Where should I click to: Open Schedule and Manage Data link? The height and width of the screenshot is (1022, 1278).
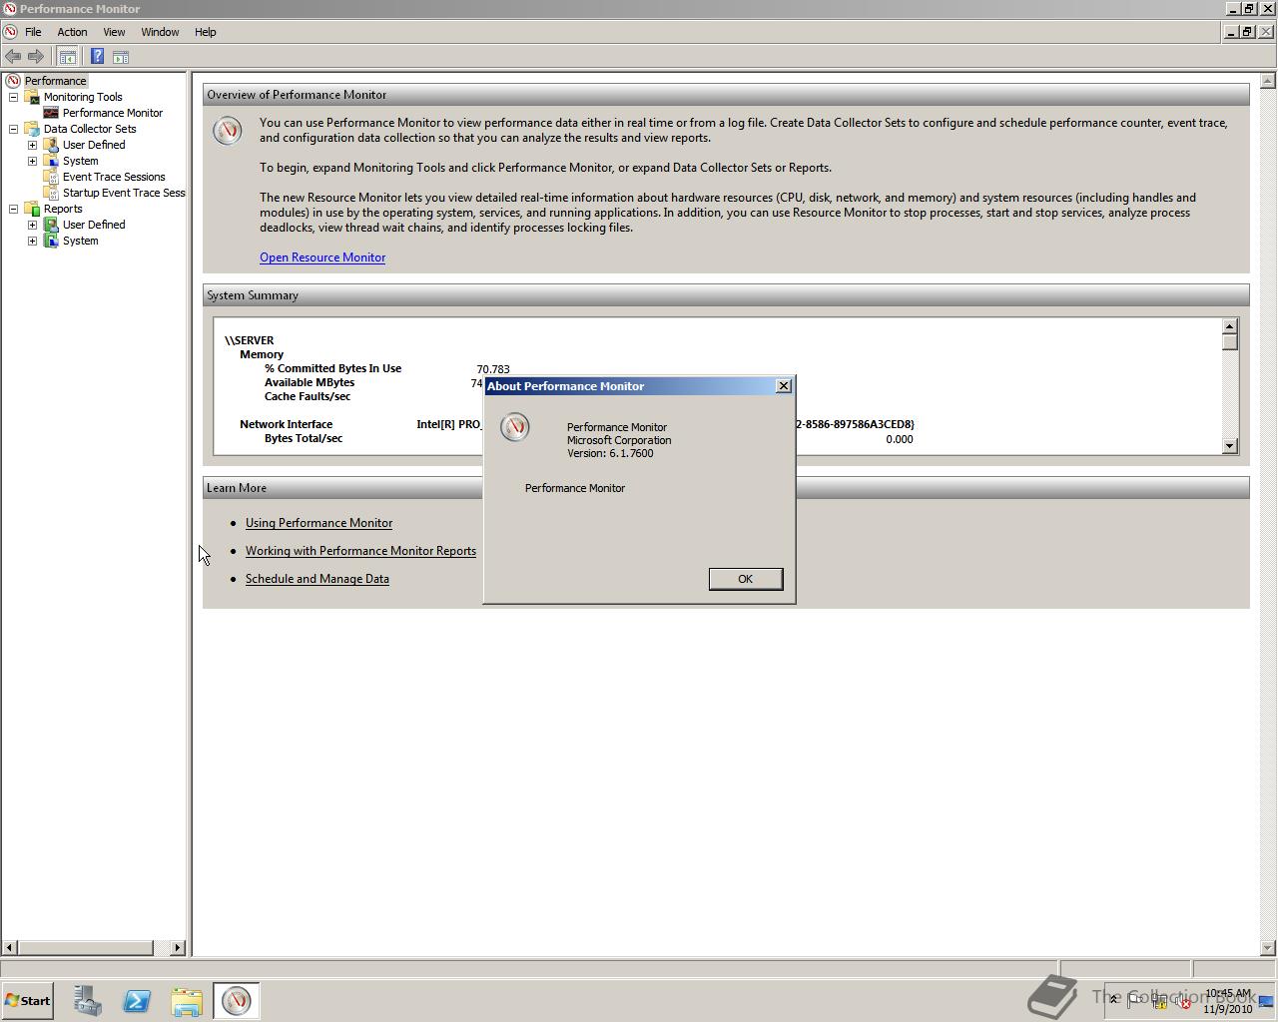318,579
